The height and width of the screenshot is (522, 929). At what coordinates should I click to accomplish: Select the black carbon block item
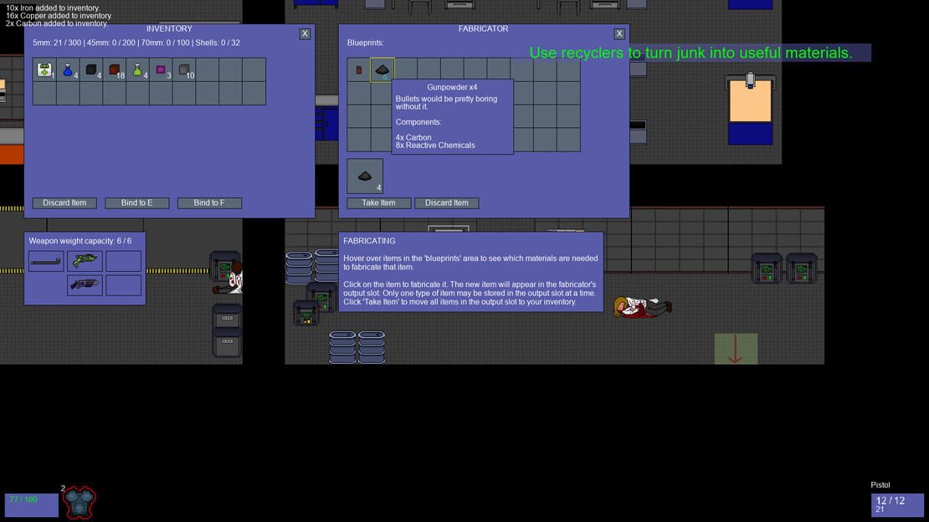tap(90, 70)
